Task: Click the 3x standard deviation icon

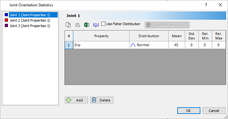Action: point(96,25)
